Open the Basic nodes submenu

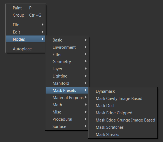pos(67,40)
